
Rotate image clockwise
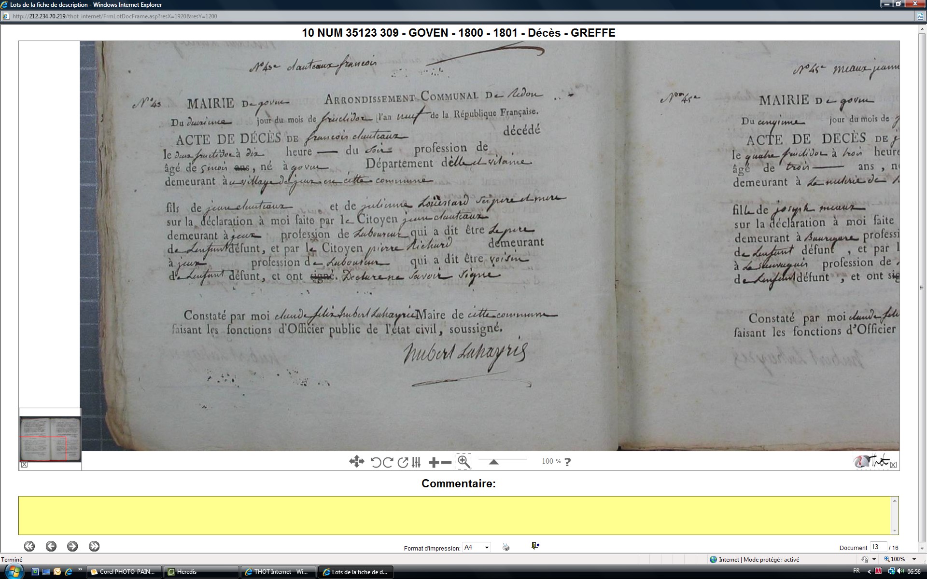point(388,462)
